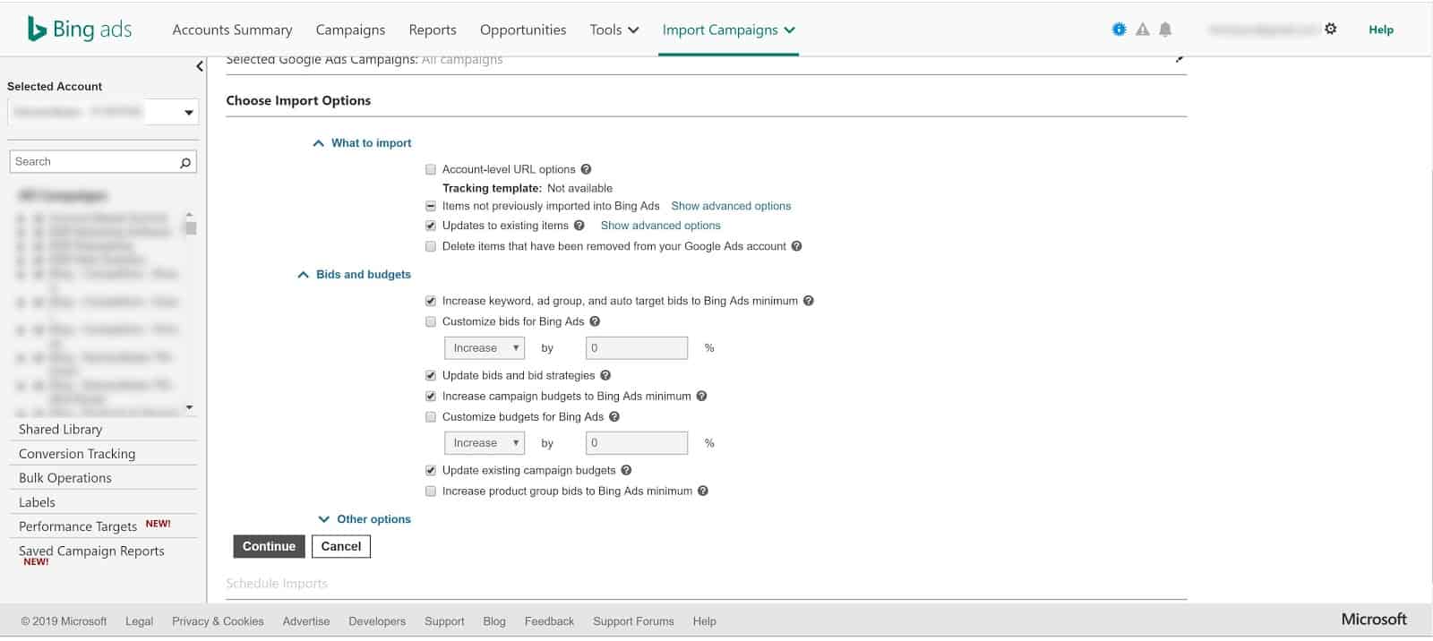Viewport: 1433px width, 641px height.
Task: Open the Increase dropdown for customize bids
Action: tap(485, 347)
